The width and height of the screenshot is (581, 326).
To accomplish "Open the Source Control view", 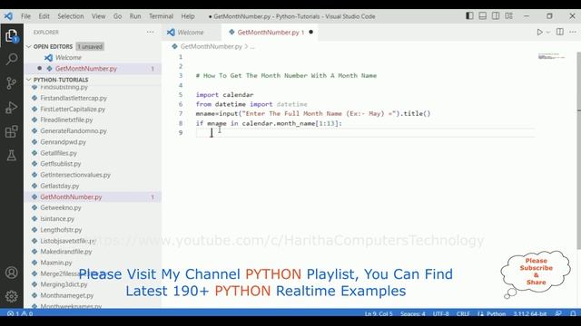I will pyautogui.click(x=12, y=83).
